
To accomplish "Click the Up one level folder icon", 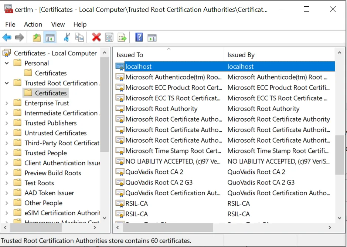I will [x=37, y=37].
